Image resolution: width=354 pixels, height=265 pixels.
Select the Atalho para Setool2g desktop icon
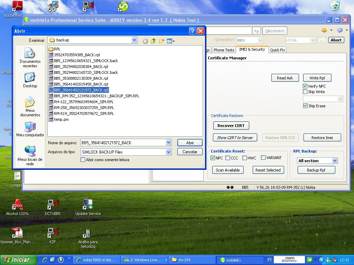(88, 238)
